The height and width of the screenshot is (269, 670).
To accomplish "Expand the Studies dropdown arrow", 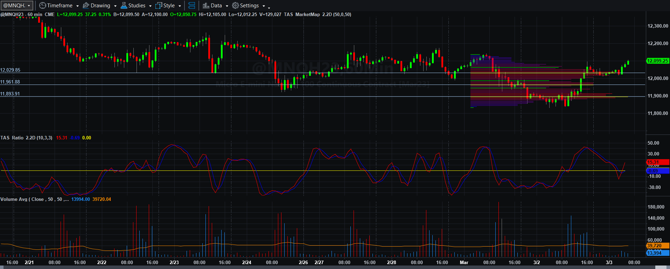I will point(150,6).
